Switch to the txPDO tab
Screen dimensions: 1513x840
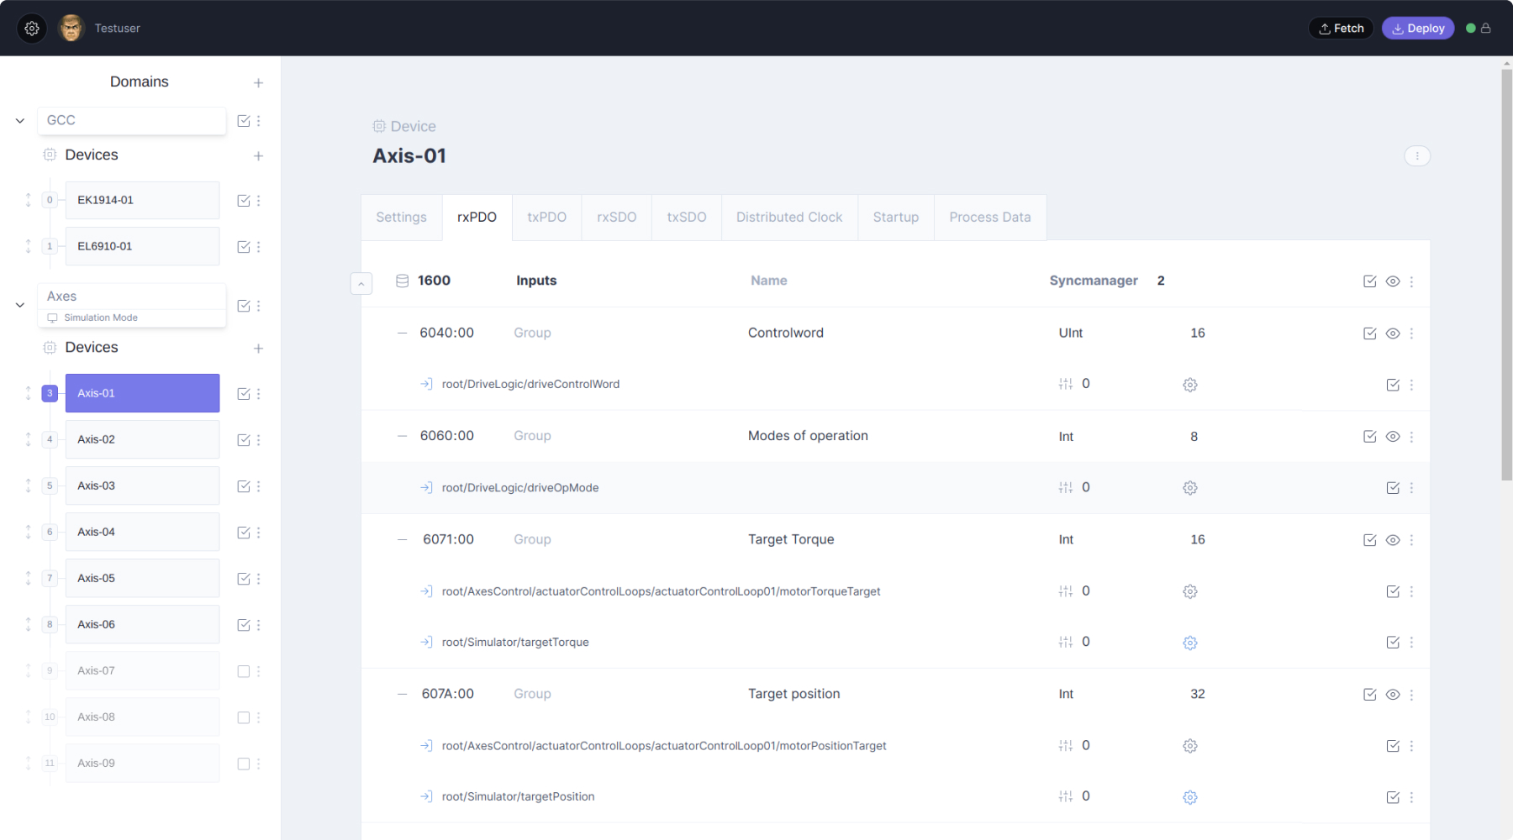coord(546,218)
